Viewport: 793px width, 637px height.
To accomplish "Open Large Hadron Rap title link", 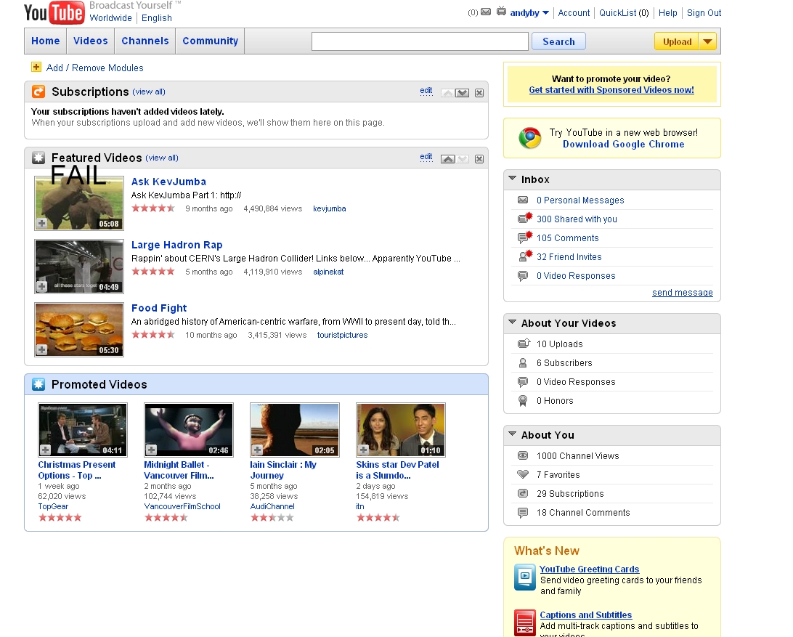I will coord(176,245).
